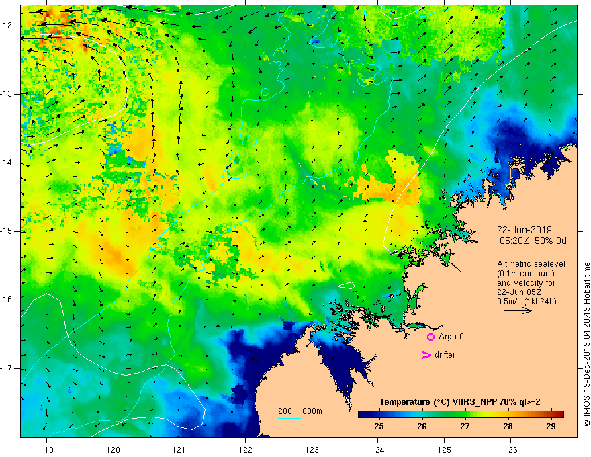Screen dimensions: 591x457
Task: Click the "200 1000m" depth label
Action: [300, 411]
